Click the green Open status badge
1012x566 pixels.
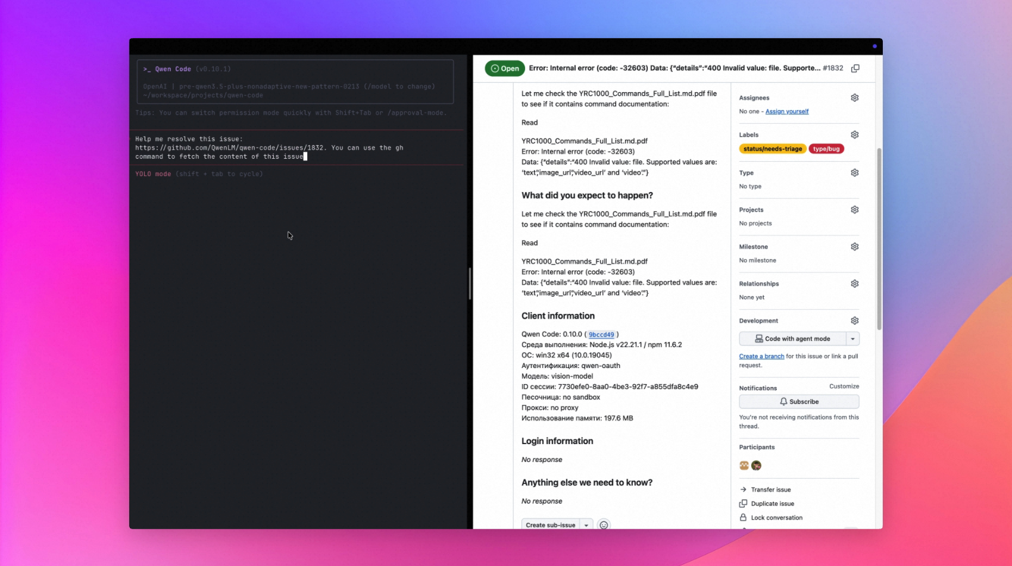tap(505, 68)
